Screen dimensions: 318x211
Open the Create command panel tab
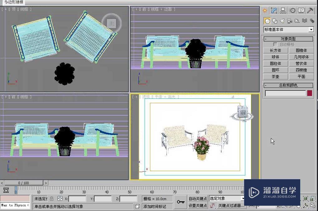[265, 11]
